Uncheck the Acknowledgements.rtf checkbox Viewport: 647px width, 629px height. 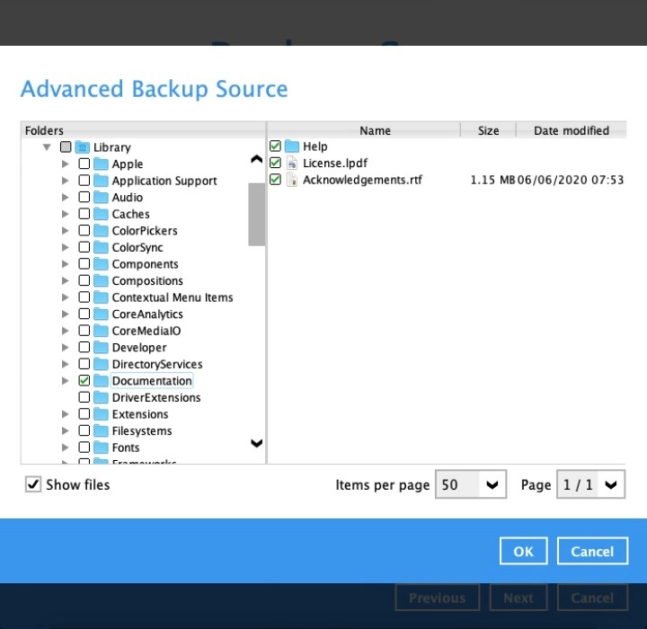coord(275,180)
